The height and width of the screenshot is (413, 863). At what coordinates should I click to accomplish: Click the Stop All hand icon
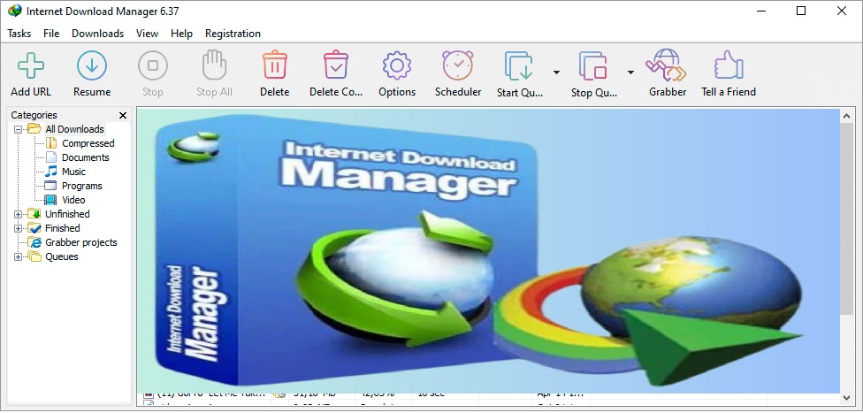214,65
